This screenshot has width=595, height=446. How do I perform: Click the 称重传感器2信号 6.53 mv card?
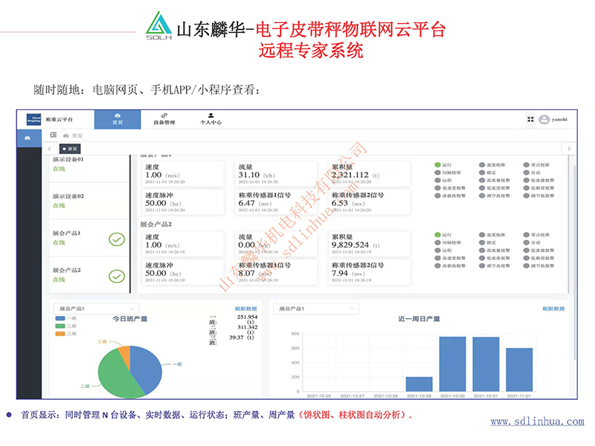369,202
